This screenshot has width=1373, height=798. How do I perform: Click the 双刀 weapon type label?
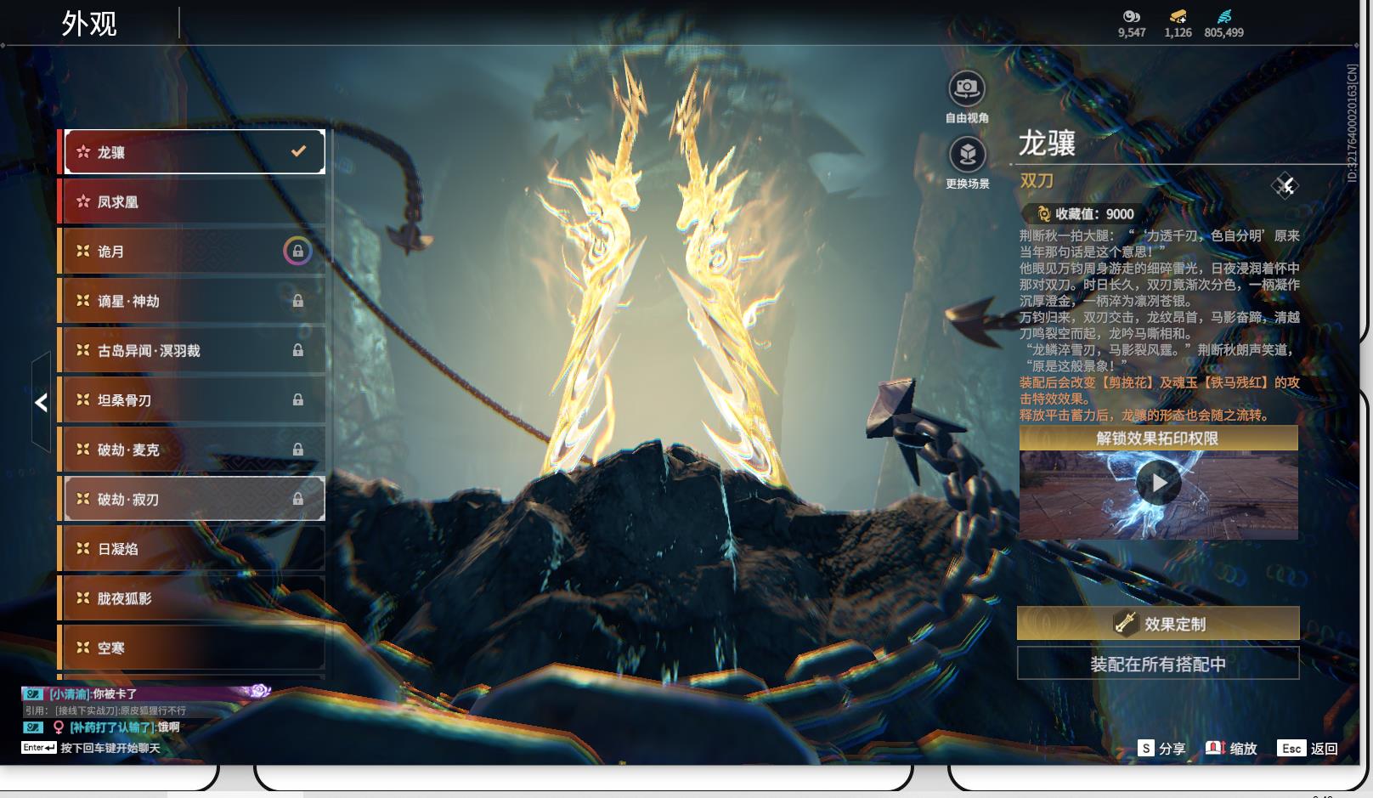1037,181
